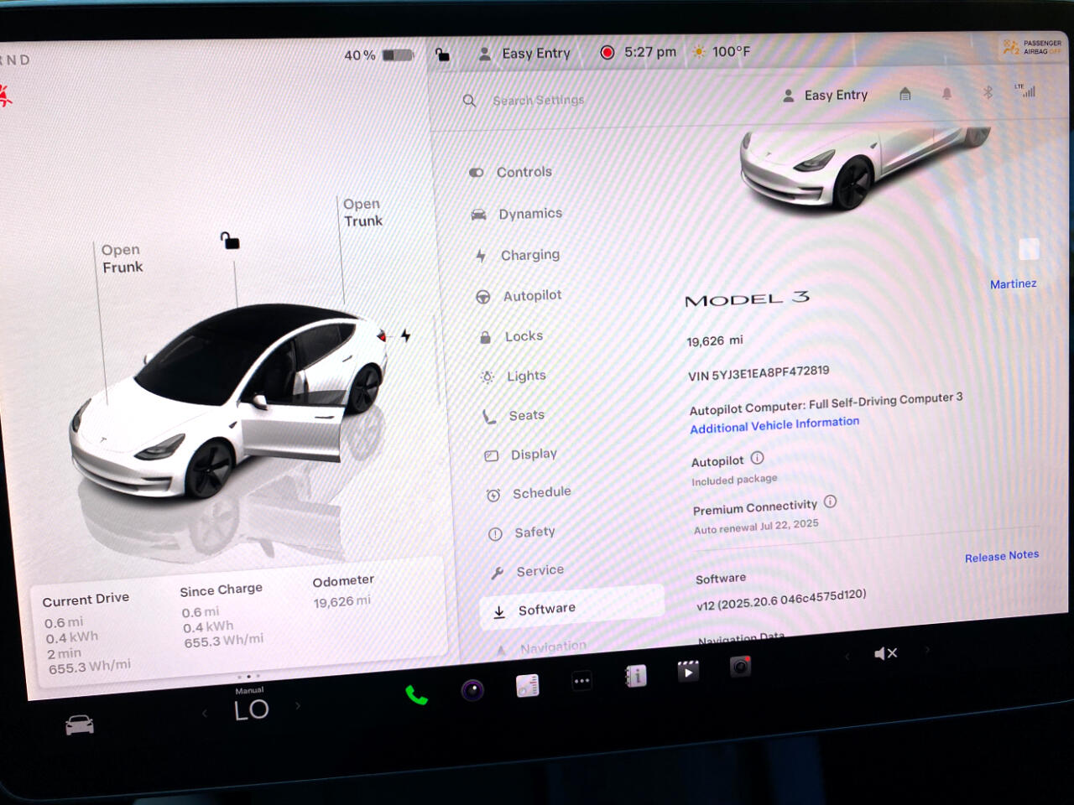The width and height of the screenshot is (1074, 805).
Task: Open the purple Camera app icon
Action: (x=472, y=690)
